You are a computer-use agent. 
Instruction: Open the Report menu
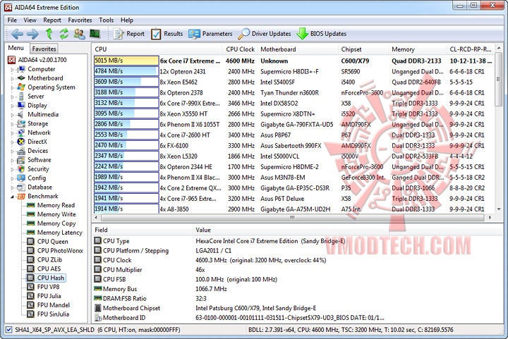point(52,20)
